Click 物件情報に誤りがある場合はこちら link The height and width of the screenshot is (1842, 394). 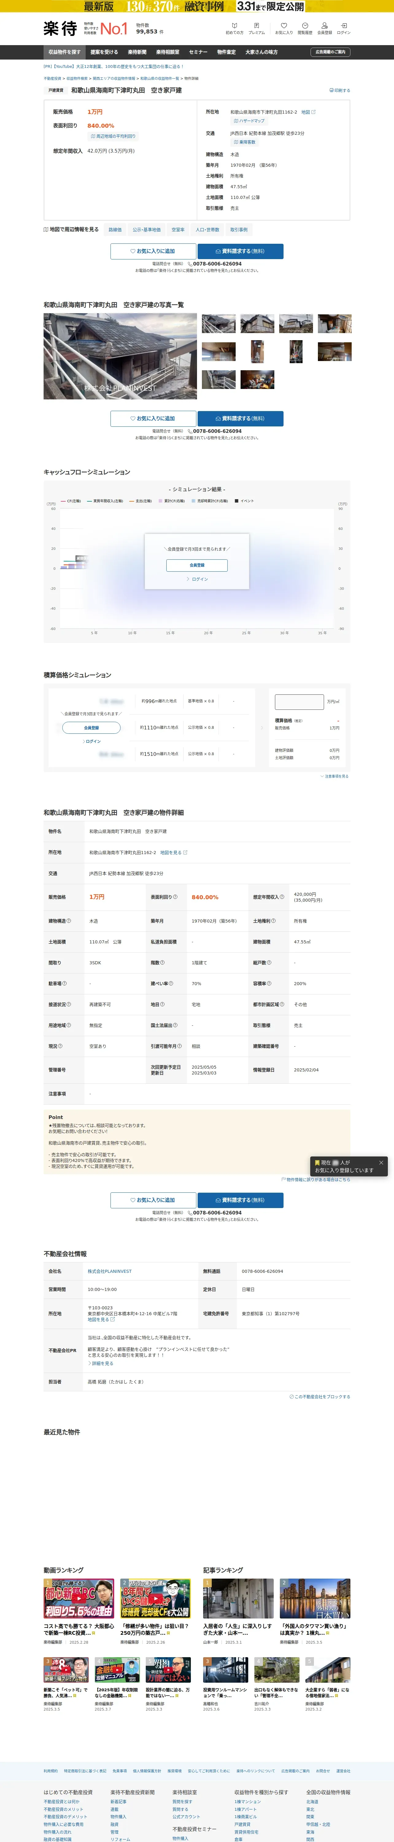point(315,1179)
